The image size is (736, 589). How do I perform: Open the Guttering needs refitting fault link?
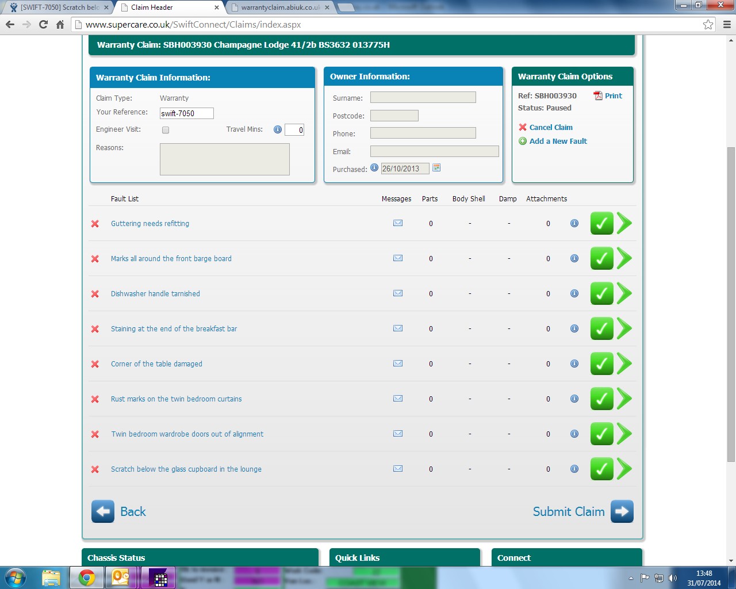pyautogui.click(x=150, y=224)
